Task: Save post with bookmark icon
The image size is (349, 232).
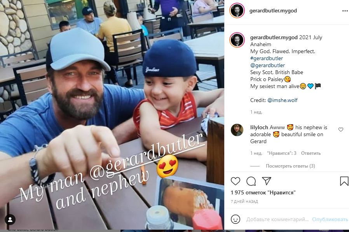Action: tap(344, 181)
